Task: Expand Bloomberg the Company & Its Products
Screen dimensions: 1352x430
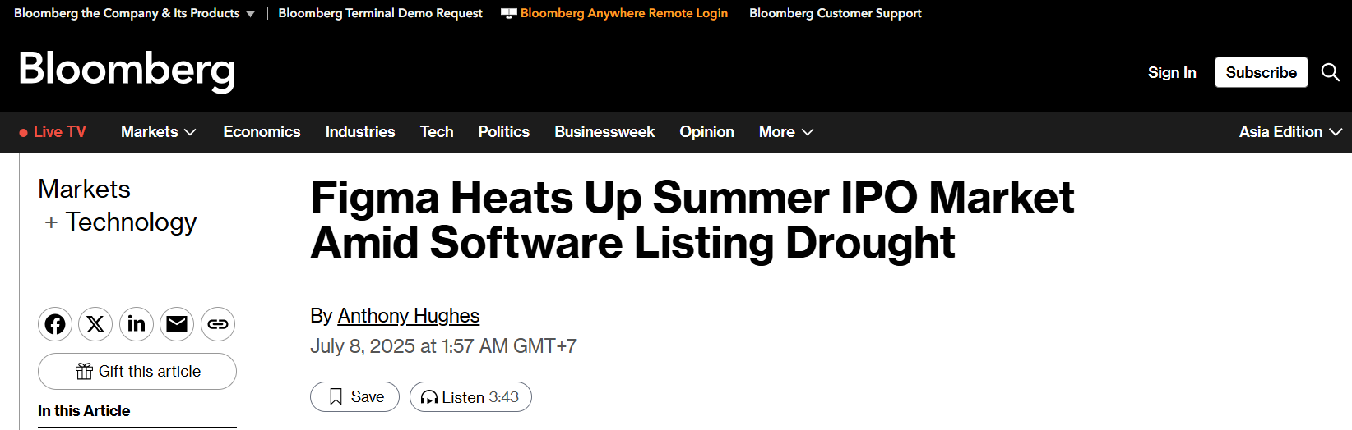Action: (x=134, y=13)
